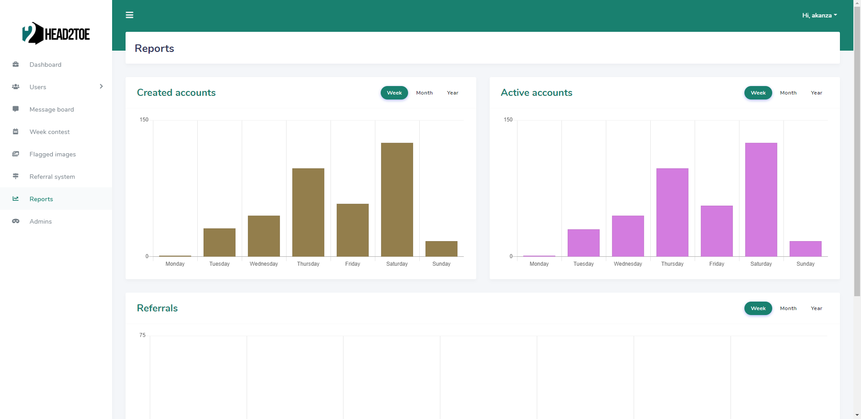
Task: Expand the Users submenu chevron
Action: (101, 86)
